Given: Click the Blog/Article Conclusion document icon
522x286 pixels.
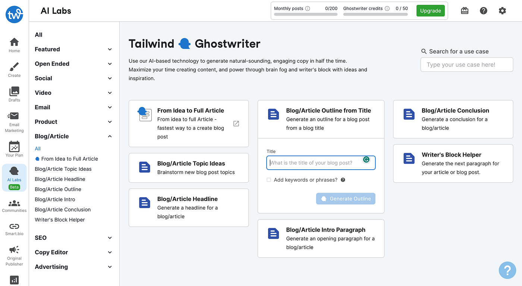Looking at the screenshot, I should click(x=409, y=114).
